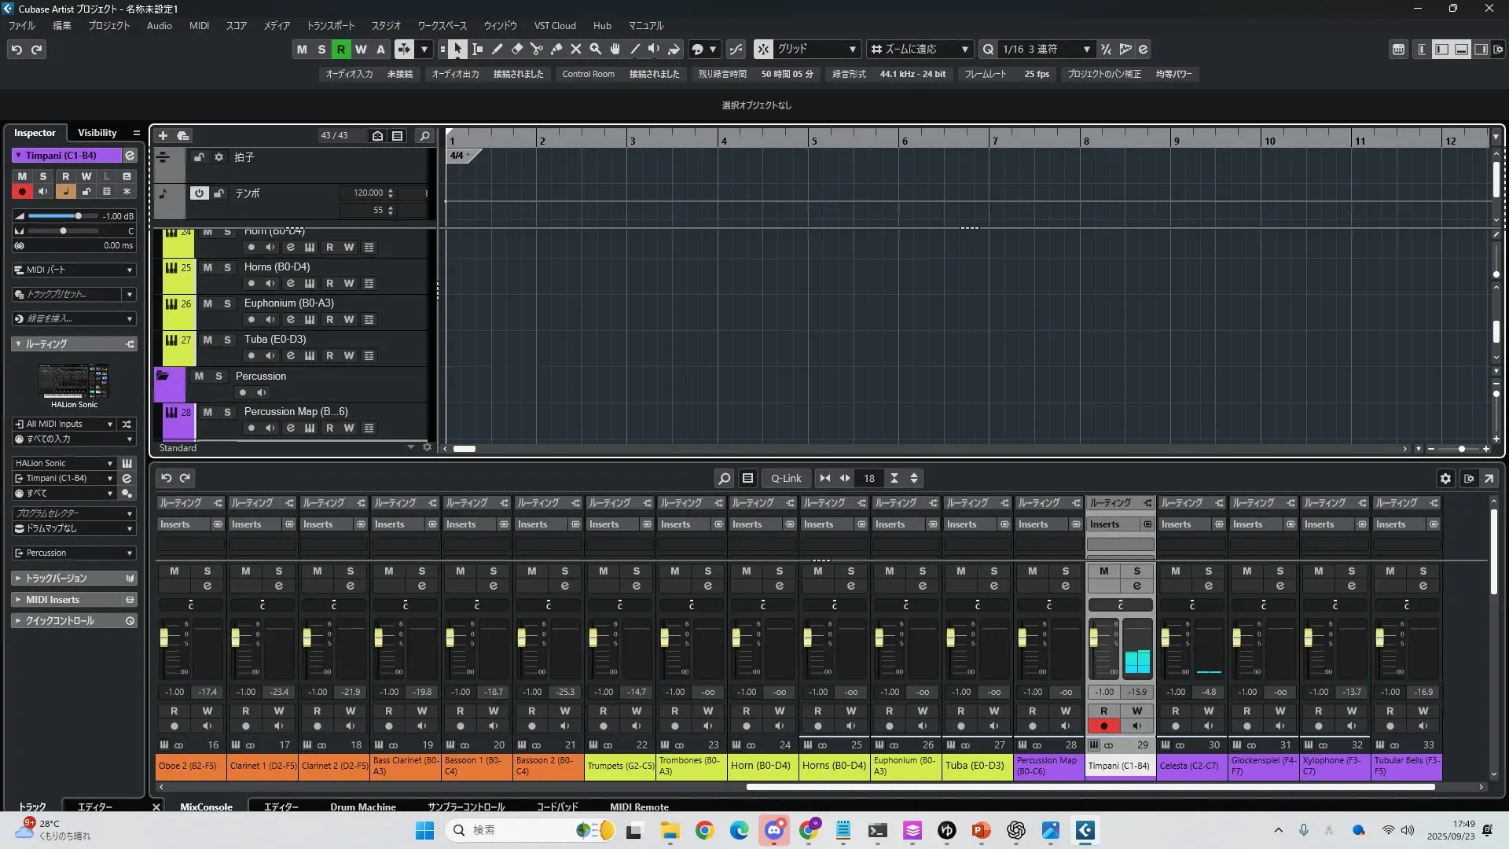Open the トランスポート menu
Screen dimensions: 1509x849
click(x=330, y=25)
